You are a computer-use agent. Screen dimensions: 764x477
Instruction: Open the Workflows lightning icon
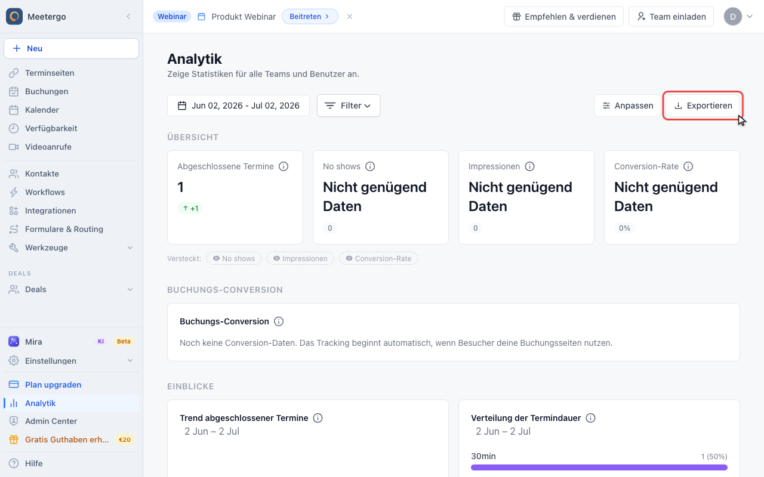point(14,192)
